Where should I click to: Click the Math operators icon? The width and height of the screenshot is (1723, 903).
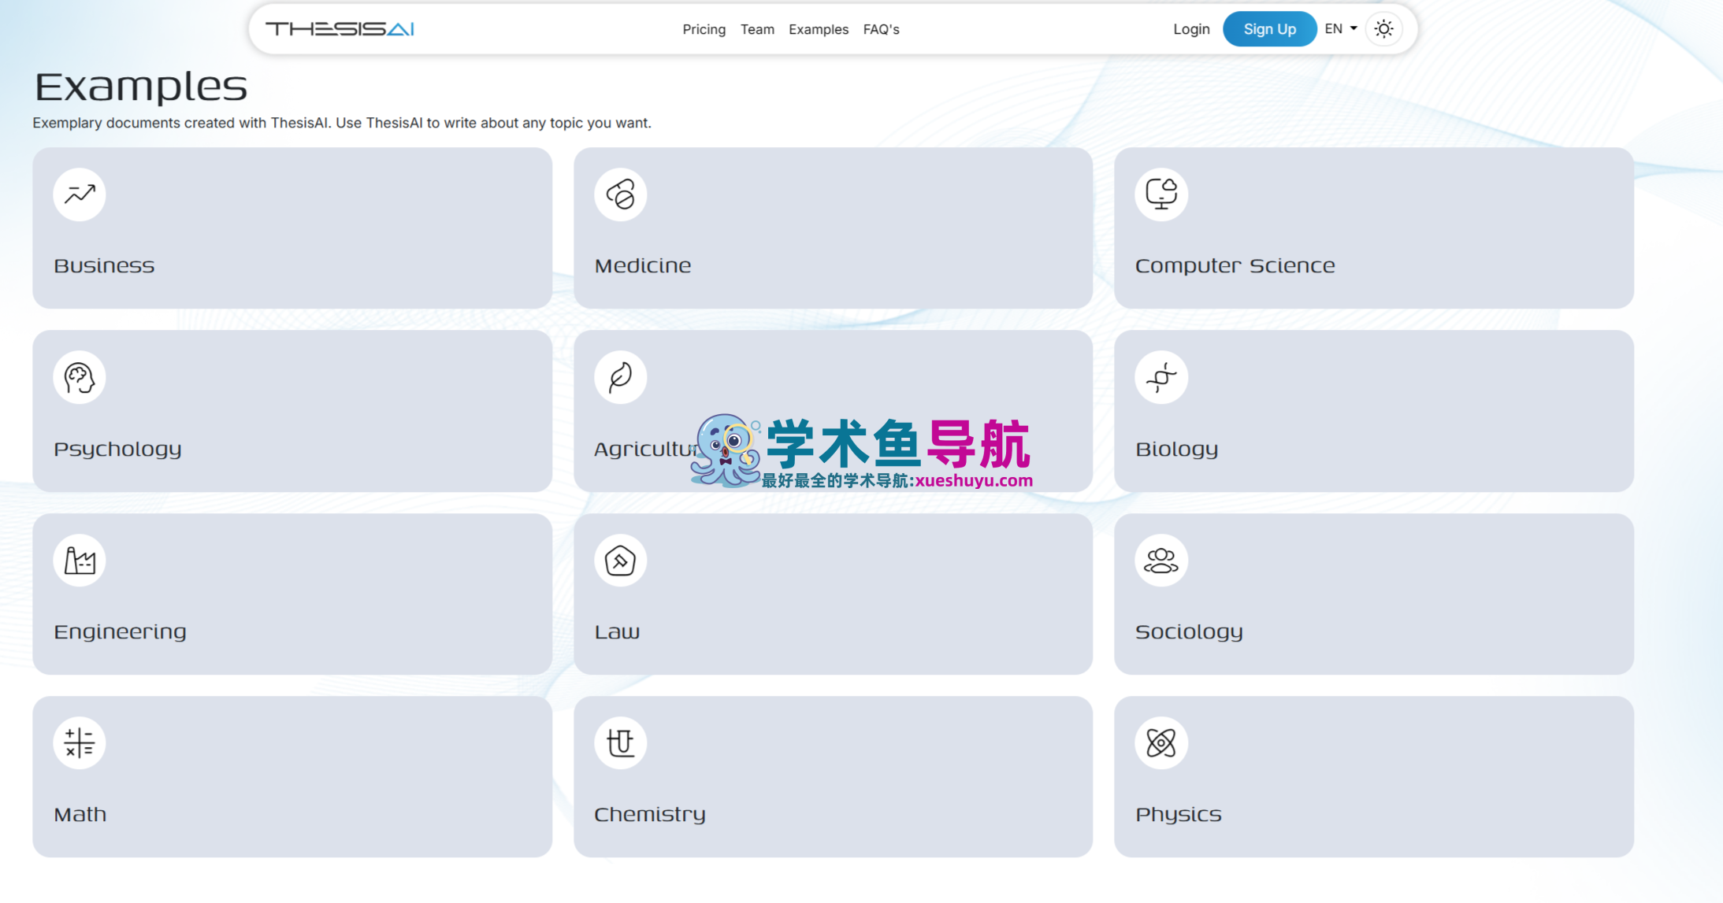coord(80,742)
